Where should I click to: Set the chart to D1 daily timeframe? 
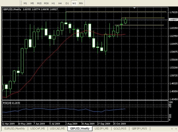pyautogui.click(x=67, y=3)
